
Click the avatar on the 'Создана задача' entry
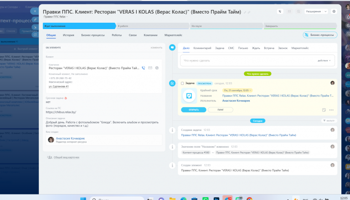point(332,130)
